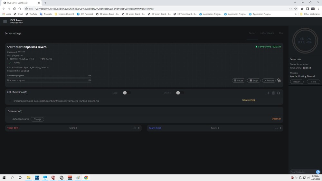The width and height of the screenshot is (322, 181).
Task: Pause the running server mission
Action: point(238,81)
